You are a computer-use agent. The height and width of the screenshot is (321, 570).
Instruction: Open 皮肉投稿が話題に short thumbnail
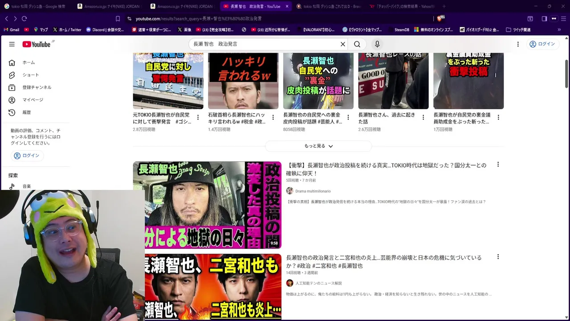[x=318, y=81]
